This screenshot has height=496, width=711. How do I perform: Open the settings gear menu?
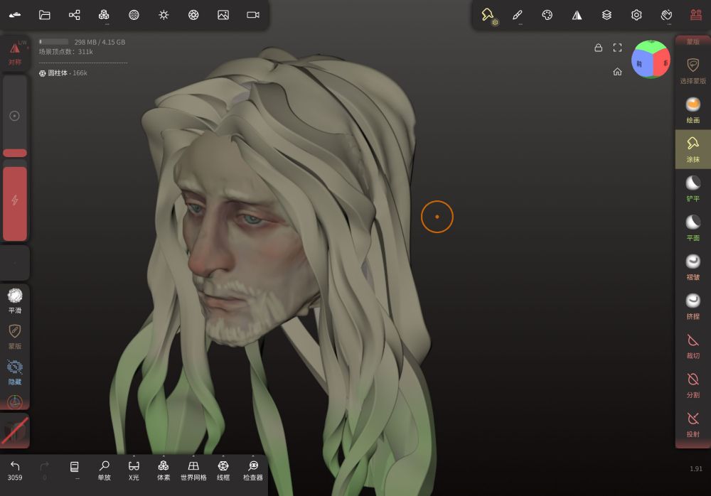(636, 15)
